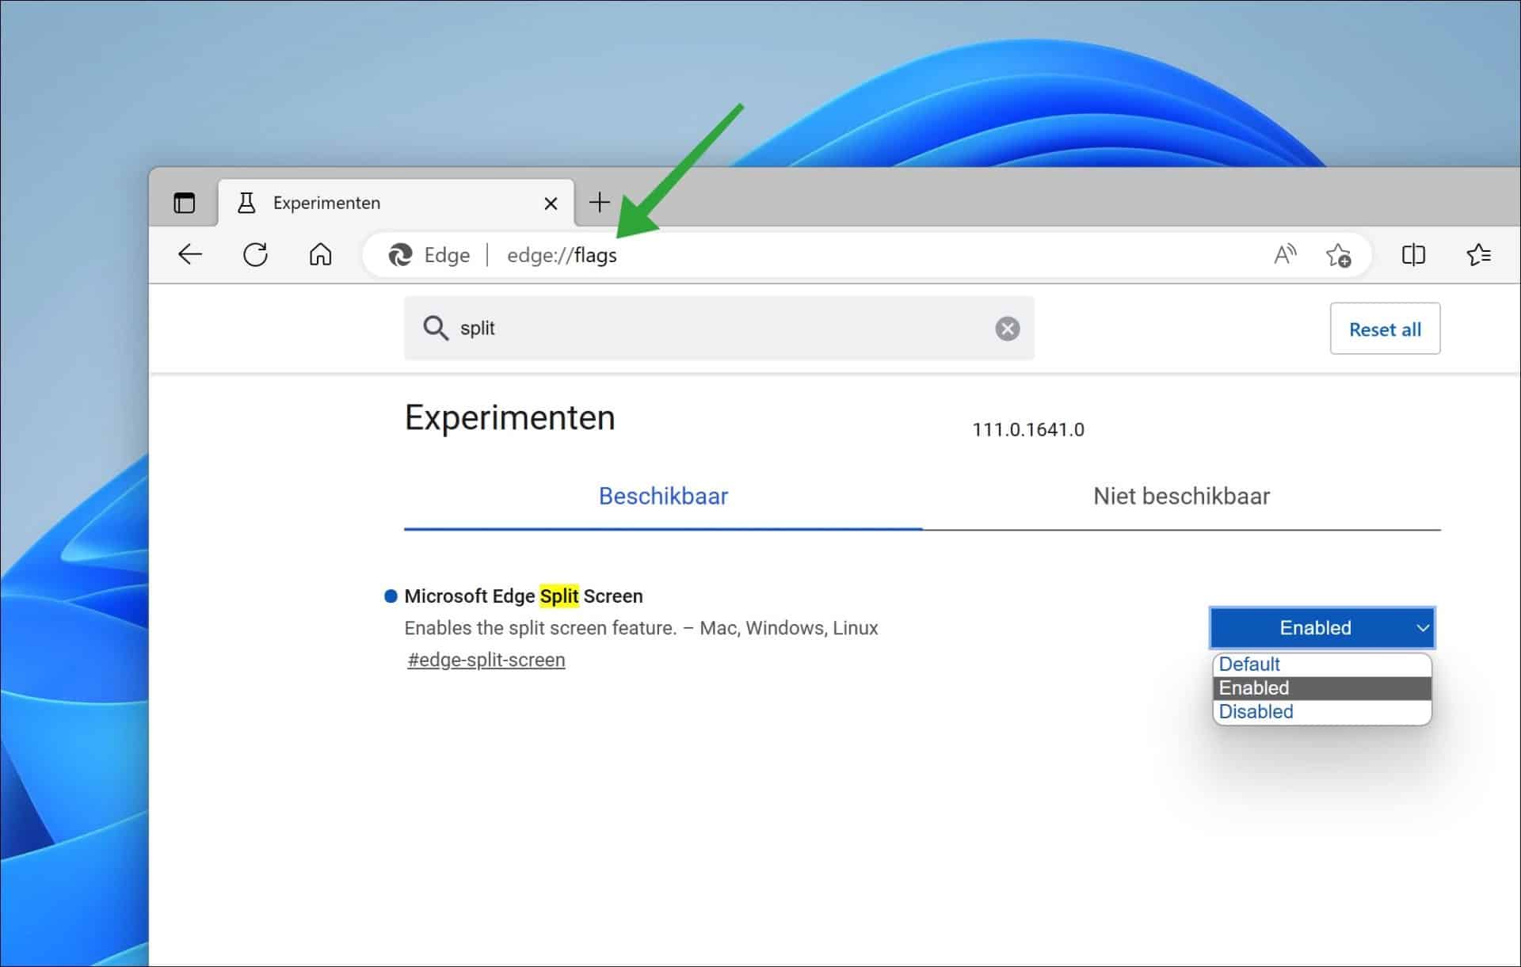Start Read aloud from the address bar
The height and width of the screenshot is (967, 1521).
click(1284, 254)
